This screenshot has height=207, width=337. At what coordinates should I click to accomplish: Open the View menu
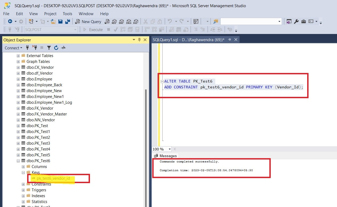(x=34, y=14)
